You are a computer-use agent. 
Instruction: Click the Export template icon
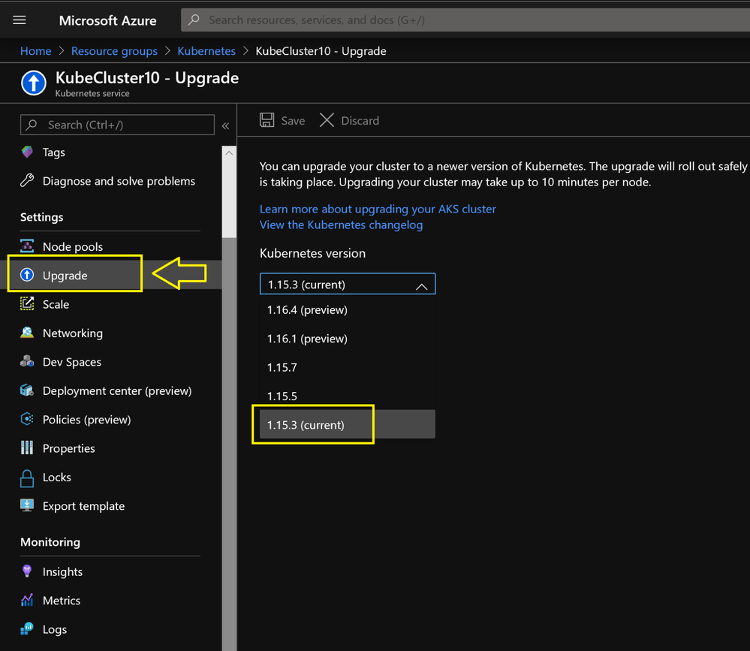click(x=27, y=506)
